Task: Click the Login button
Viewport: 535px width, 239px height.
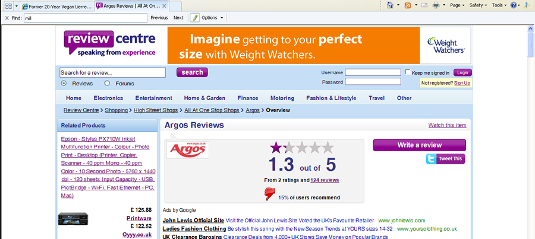Action: tap(462, 72)
